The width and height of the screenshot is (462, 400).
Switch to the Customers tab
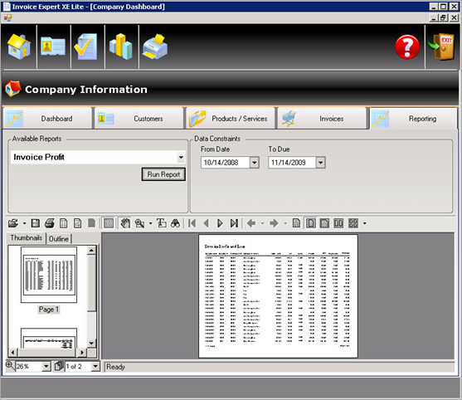139,118
